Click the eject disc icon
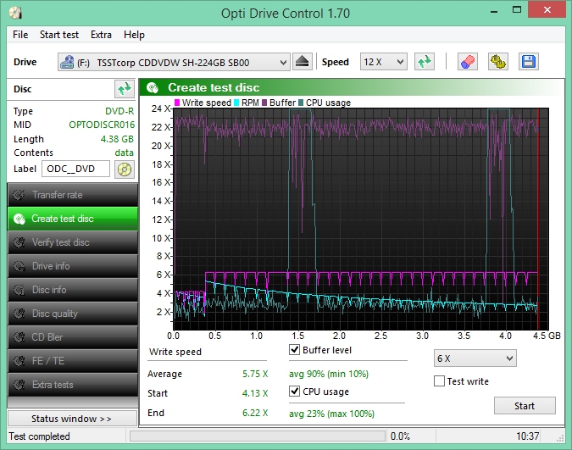The width and height of the screenshot is (572, 450). click(303, 62)
